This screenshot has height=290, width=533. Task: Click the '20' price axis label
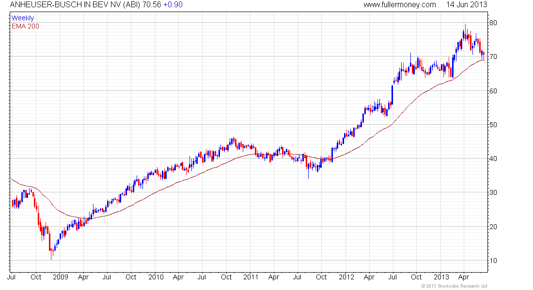point(493,227)
